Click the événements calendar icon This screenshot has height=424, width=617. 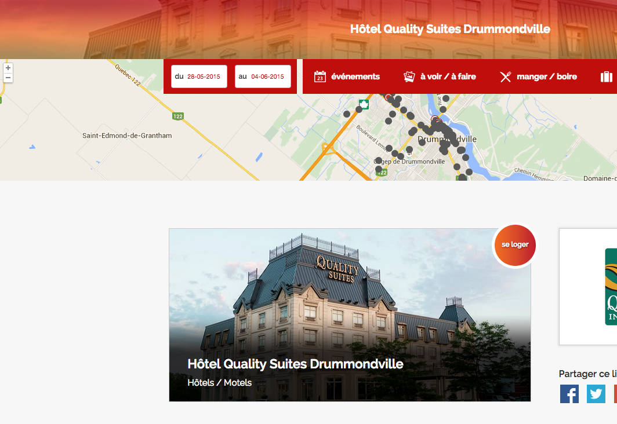tap(320, 76)
